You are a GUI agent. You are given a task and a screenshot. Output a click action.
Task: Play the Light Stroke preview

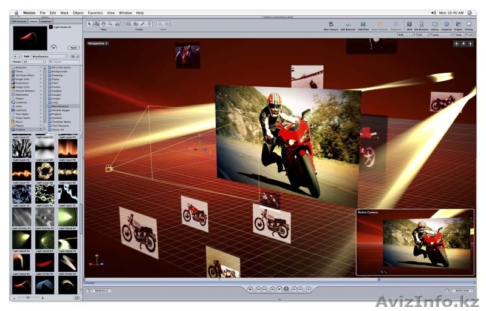pos(53,47)
